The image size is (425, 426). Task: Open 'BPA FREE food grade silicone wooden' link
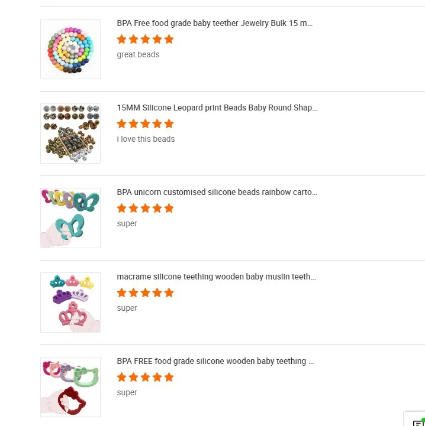tap(215, 362)
